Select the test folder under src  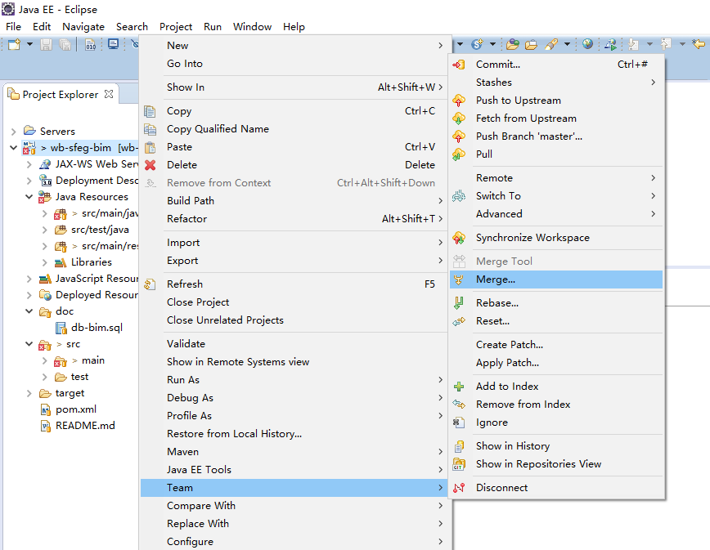[79, 377]
